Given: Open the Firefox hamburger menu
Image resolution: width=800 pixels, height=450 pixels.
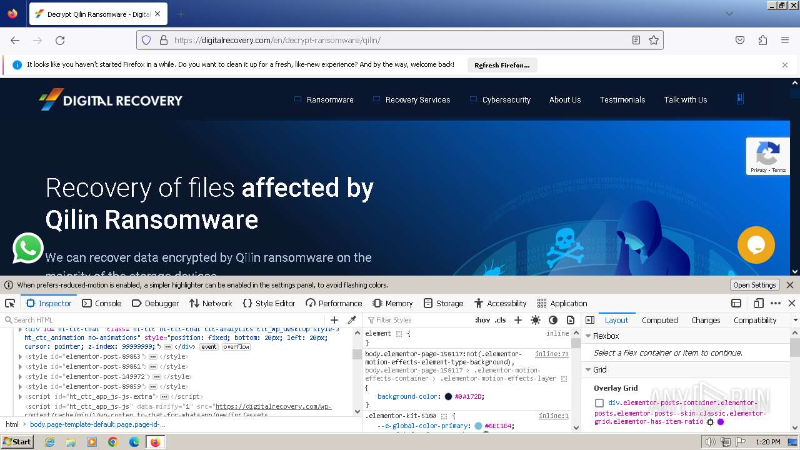Looking at the screenshot, I should click(785, 40).
